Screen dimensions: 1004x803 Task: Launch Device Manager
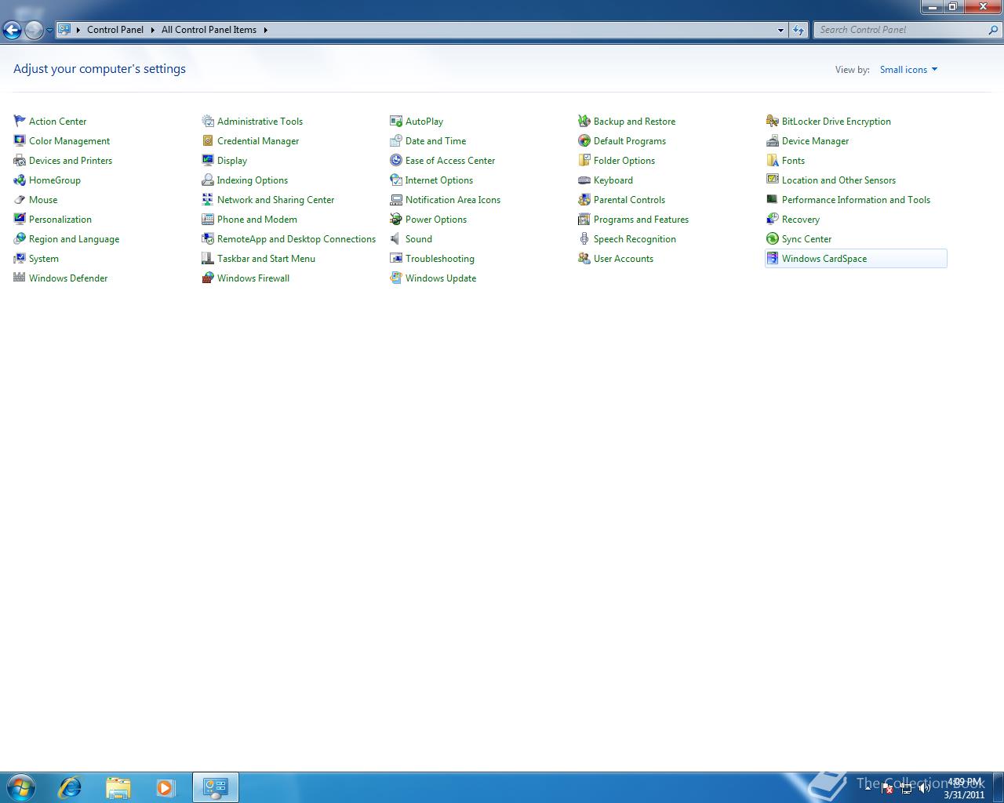point(815,140)
